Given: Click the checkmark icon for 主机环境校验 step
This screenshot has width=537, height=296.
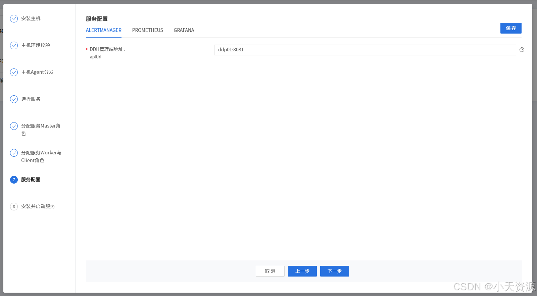Looking at the screenshot, I should point(14,45).
